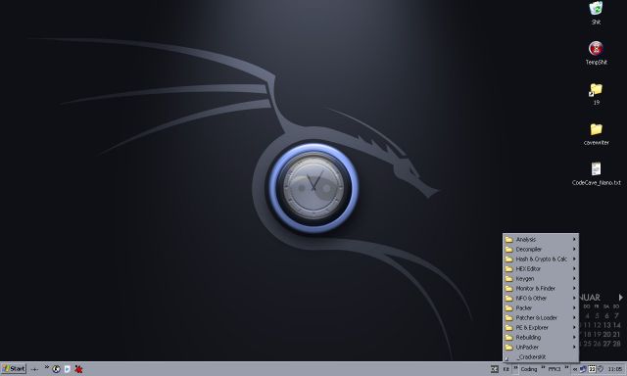Click the taskbar clock showing 11:05

pos(614,369)
